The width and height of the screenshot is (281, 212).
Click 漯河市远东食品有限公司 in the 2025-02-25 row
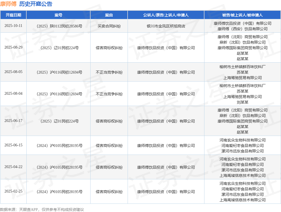tap(243, 195)
